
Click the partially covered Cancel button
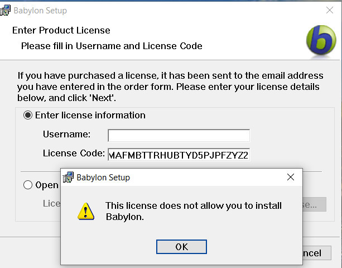point(314,253)
